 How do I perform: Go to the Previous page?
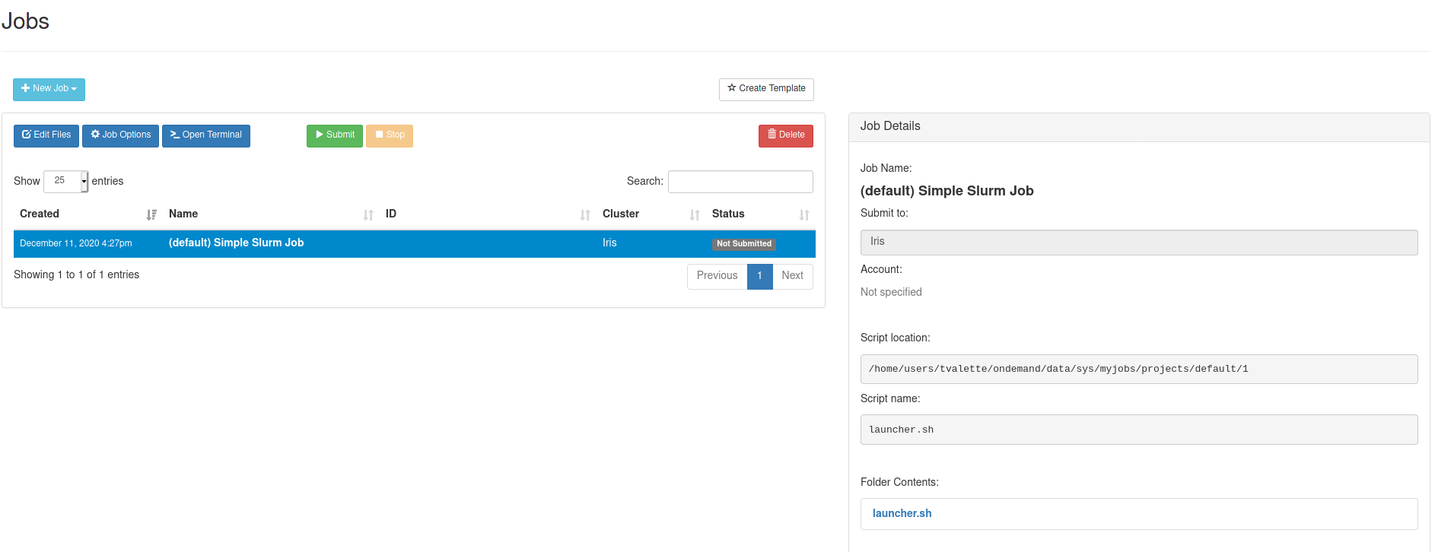point(717,276)
